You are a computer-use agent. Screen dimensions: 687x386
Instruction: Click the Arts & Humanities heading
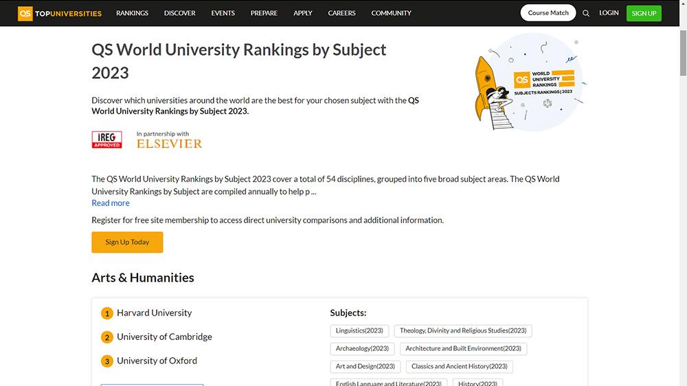[143, 278]
